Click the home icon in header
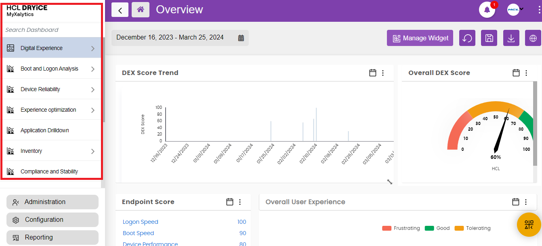Screen dimensions: 542x246 click(141, 10)
